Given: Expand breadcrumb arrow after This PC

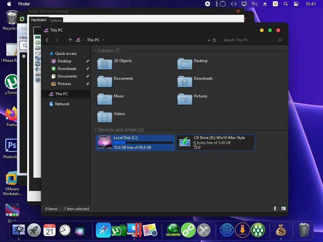Looking at the screenshot, I should pyautogui.click(x=103, y=40).
